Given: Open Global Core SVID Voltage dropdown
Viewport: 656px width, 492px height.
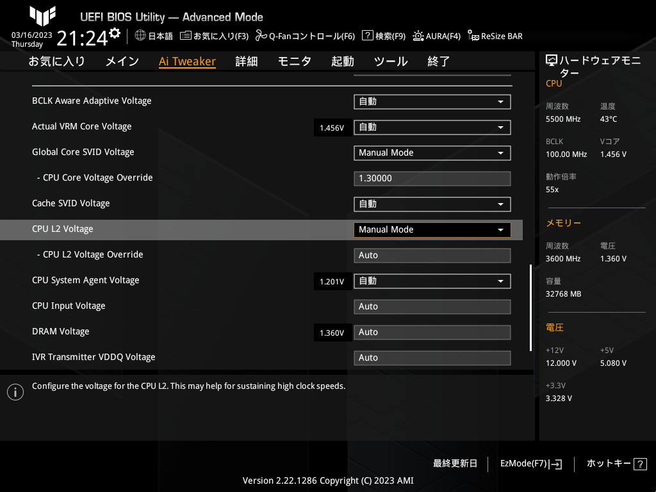Looking at the screenshot, I should [x=432, y=152].
